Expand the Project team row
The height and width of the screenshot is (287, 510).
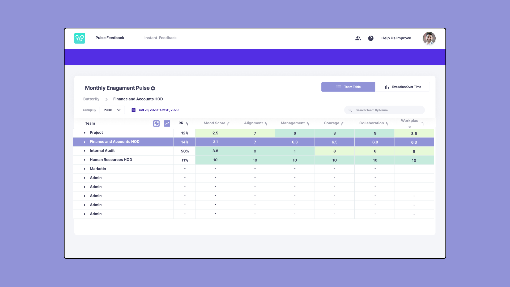pos(85,133)
